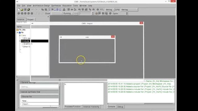Open the Edit menu
Viewport: 198px width, 111px height.
(24, 6)
